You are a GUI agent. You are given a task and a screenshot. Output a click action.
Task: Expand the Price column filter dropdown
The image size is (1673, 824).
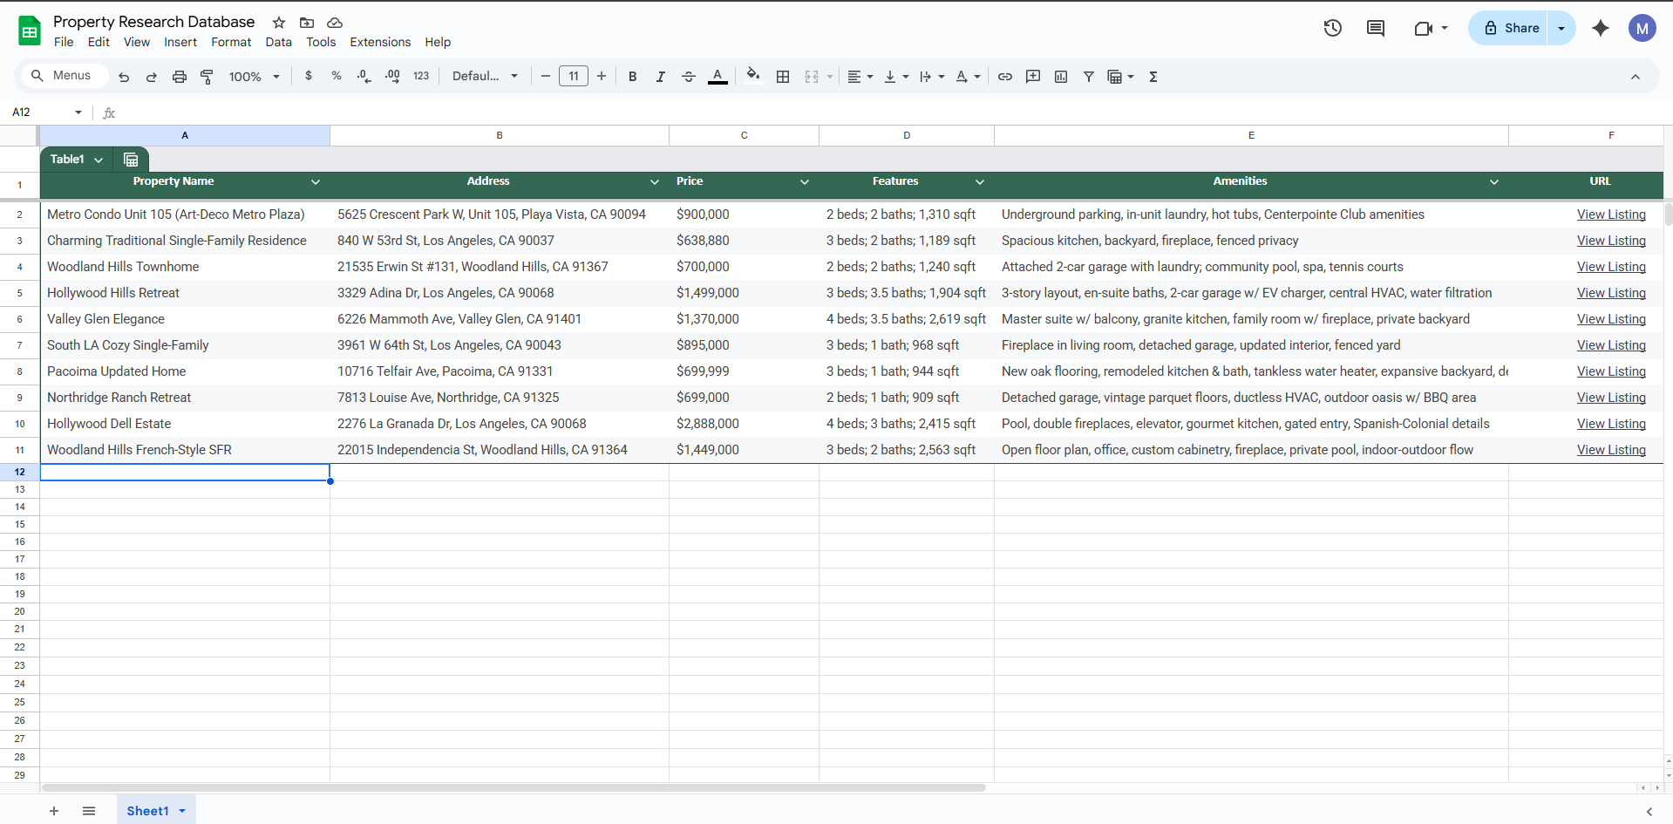pyautogui.click(x=804, y=182)
